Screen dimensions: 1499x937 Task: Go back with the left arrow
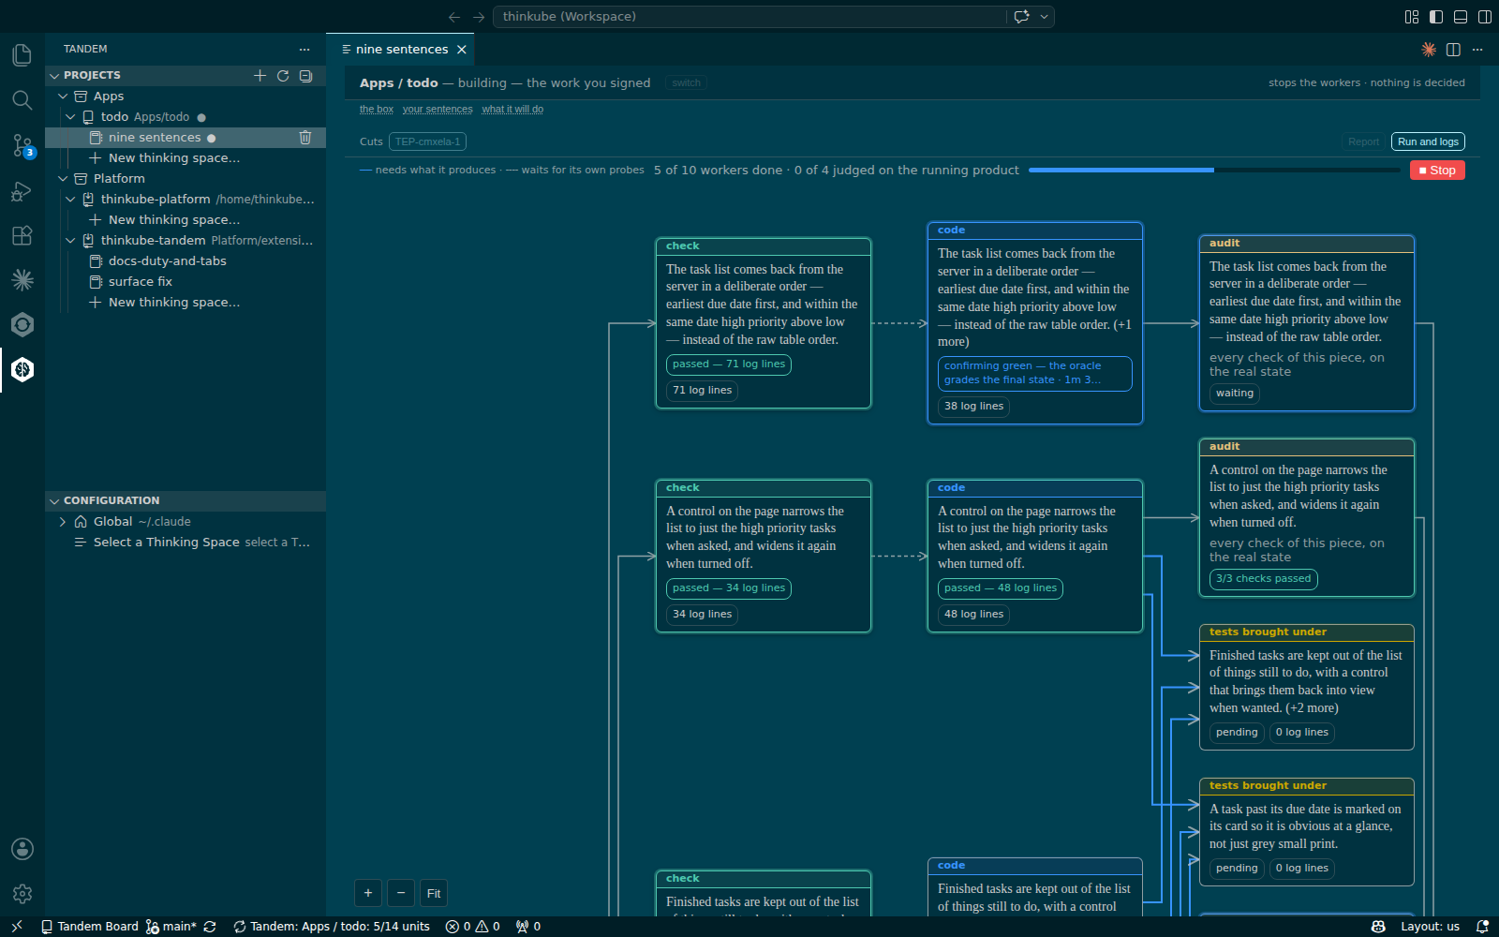click(x=454, y=17)
